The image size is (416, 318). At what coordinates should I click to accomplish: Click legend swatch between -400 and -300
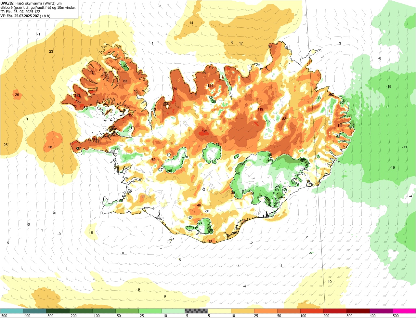pos(34,311)
